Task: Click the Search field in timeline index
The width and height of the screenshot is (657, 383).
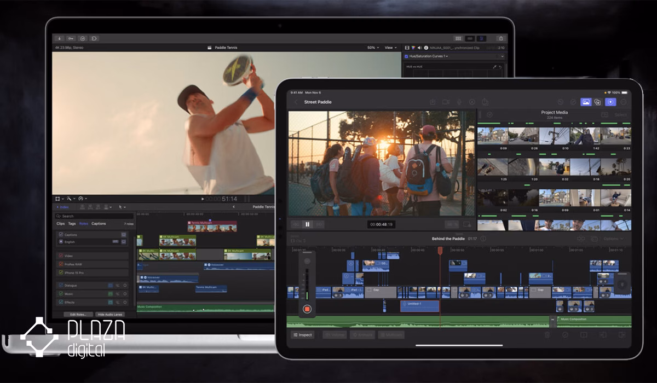Action: (x=95, y=216)
